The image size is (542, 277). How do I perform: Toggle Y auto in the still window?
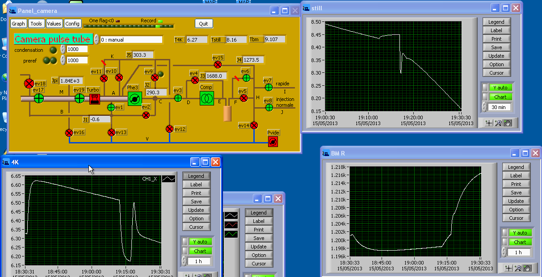(500, 88)
